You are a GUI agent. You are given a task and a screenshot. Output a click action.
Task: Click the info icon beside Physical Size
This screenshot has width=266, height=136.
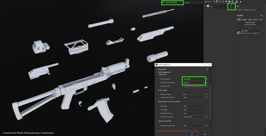[x=207, y=69]
